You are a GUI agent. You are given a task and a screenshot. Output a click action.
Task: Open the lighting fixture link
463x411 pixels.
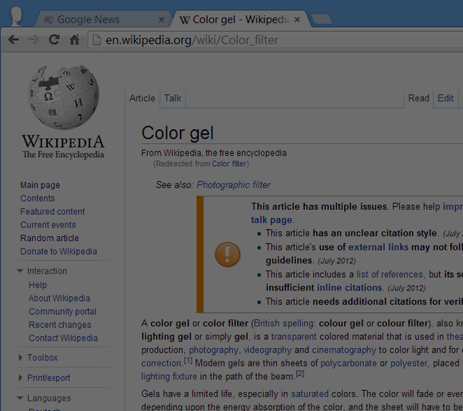tap(169, 377)
